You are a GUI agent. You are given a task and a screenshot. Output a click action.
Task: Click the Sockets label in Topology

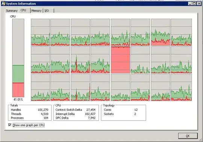109,114
